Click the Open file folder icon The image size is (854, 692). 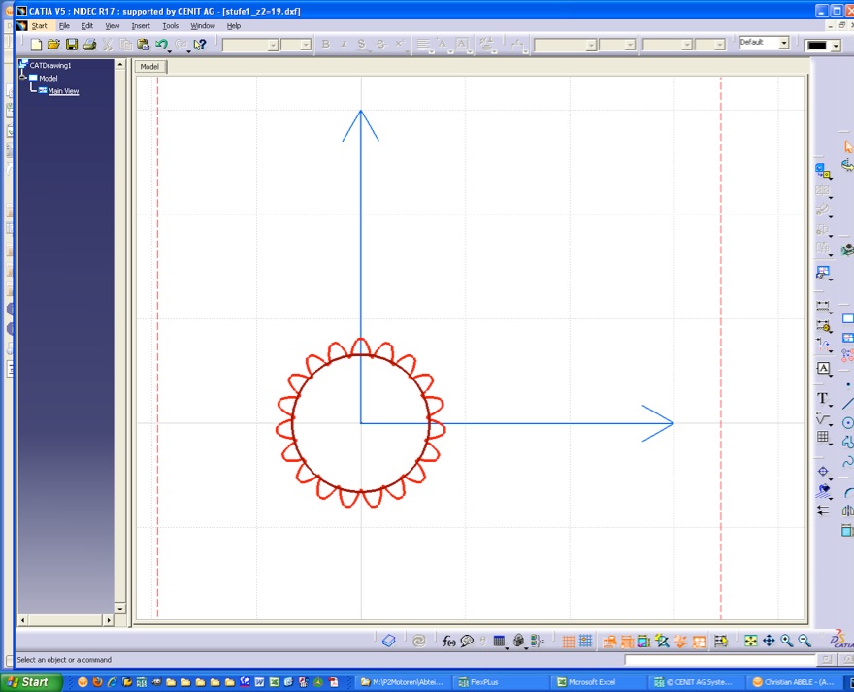point(53,45)
